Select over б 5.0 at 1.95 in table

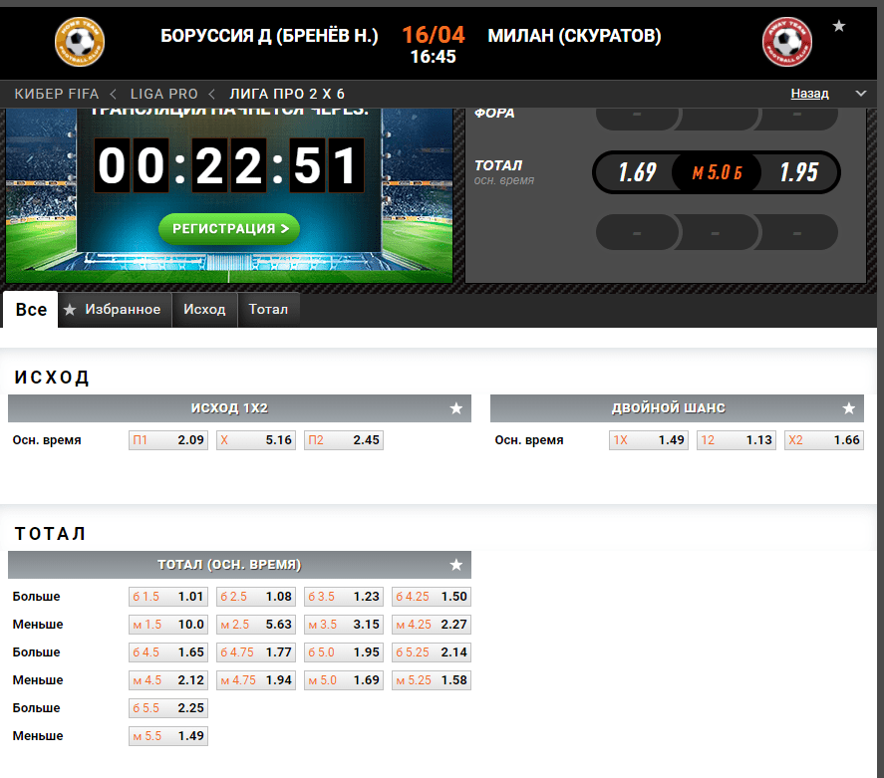(x=344, y=652)
